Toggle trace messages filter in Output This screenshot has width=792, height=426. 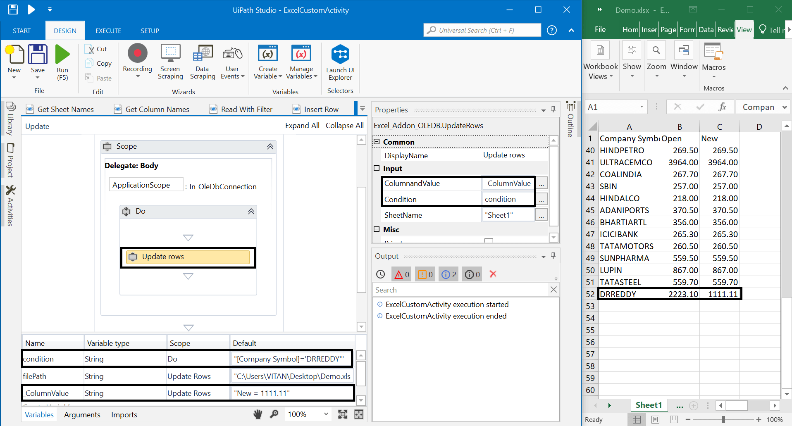pyautogui.click(x=472, y=274)
